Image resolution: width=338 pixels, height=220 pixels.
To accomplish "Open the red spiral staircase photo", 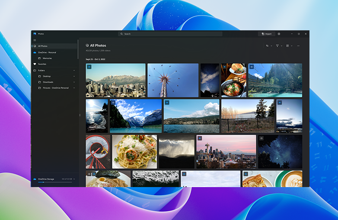I will 98,152.
